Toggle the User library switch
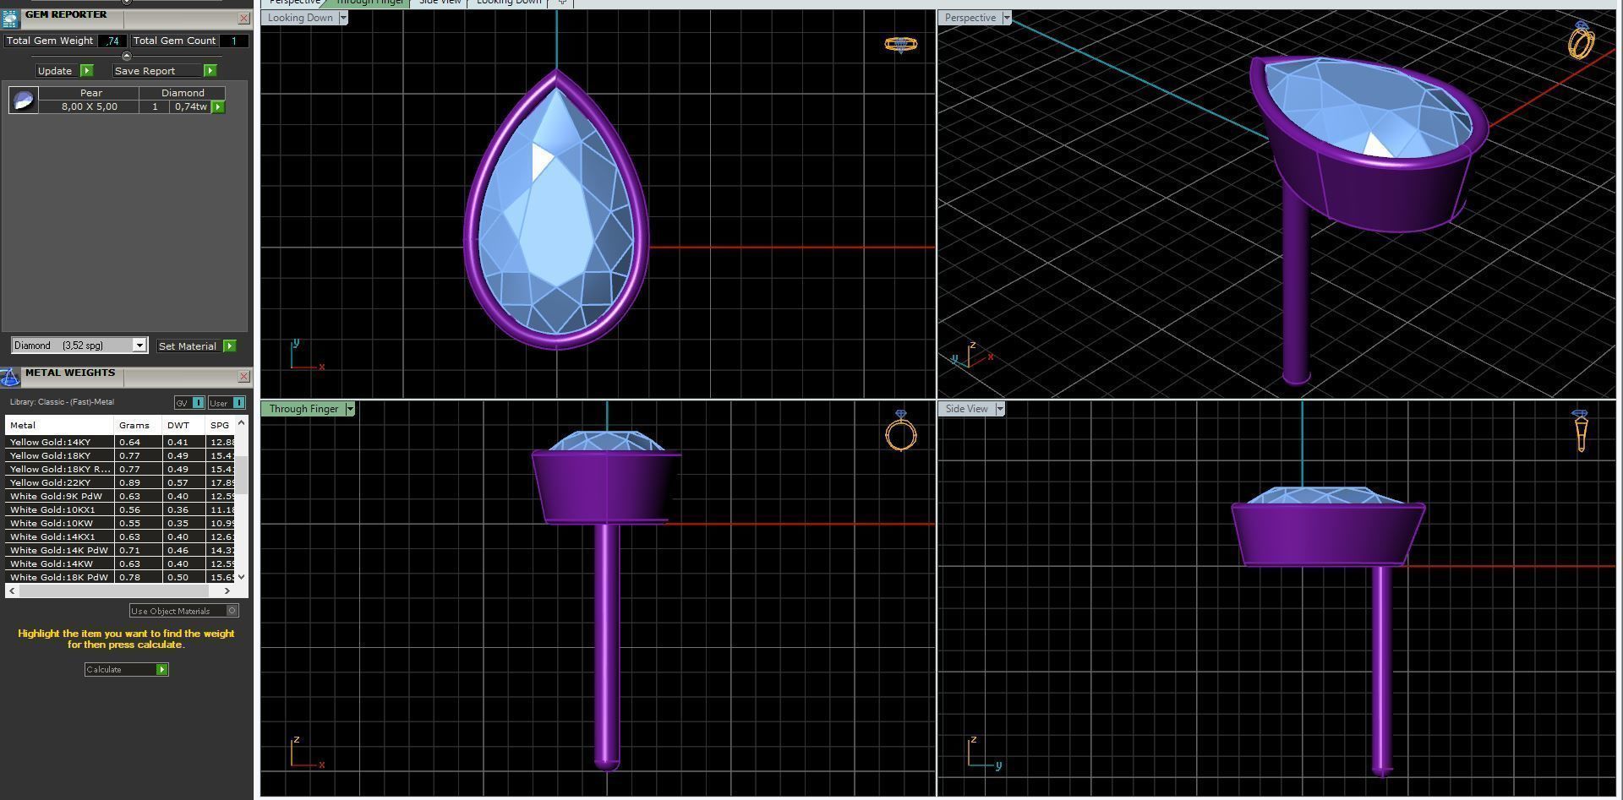Image resolution: width=1623 pixels, height=800 pixels. (227, 403)
